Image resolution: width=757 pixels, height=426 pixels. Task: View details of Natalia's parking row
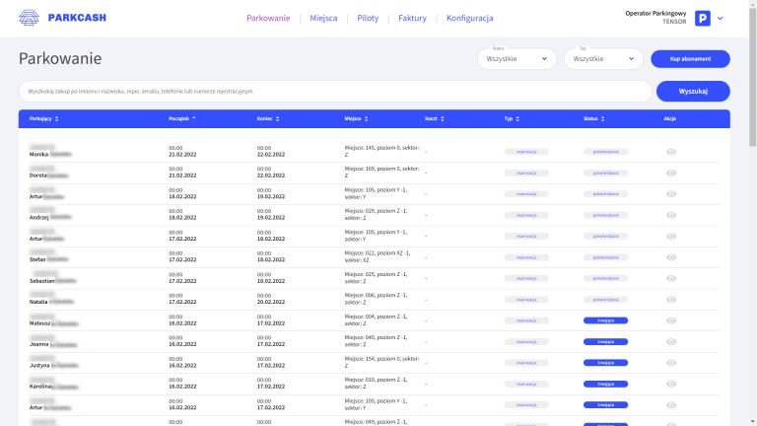point(671,300)
